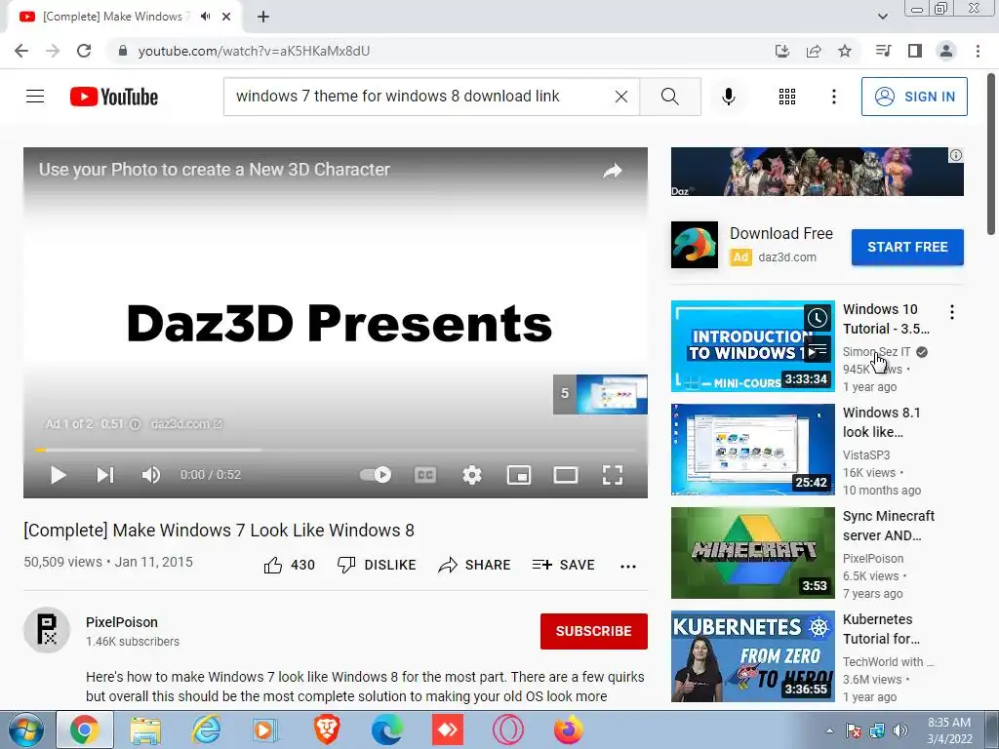The height and width of the screenshot is (749, 999).
Task: Click the address bar URL
Action: coord(254,51)
